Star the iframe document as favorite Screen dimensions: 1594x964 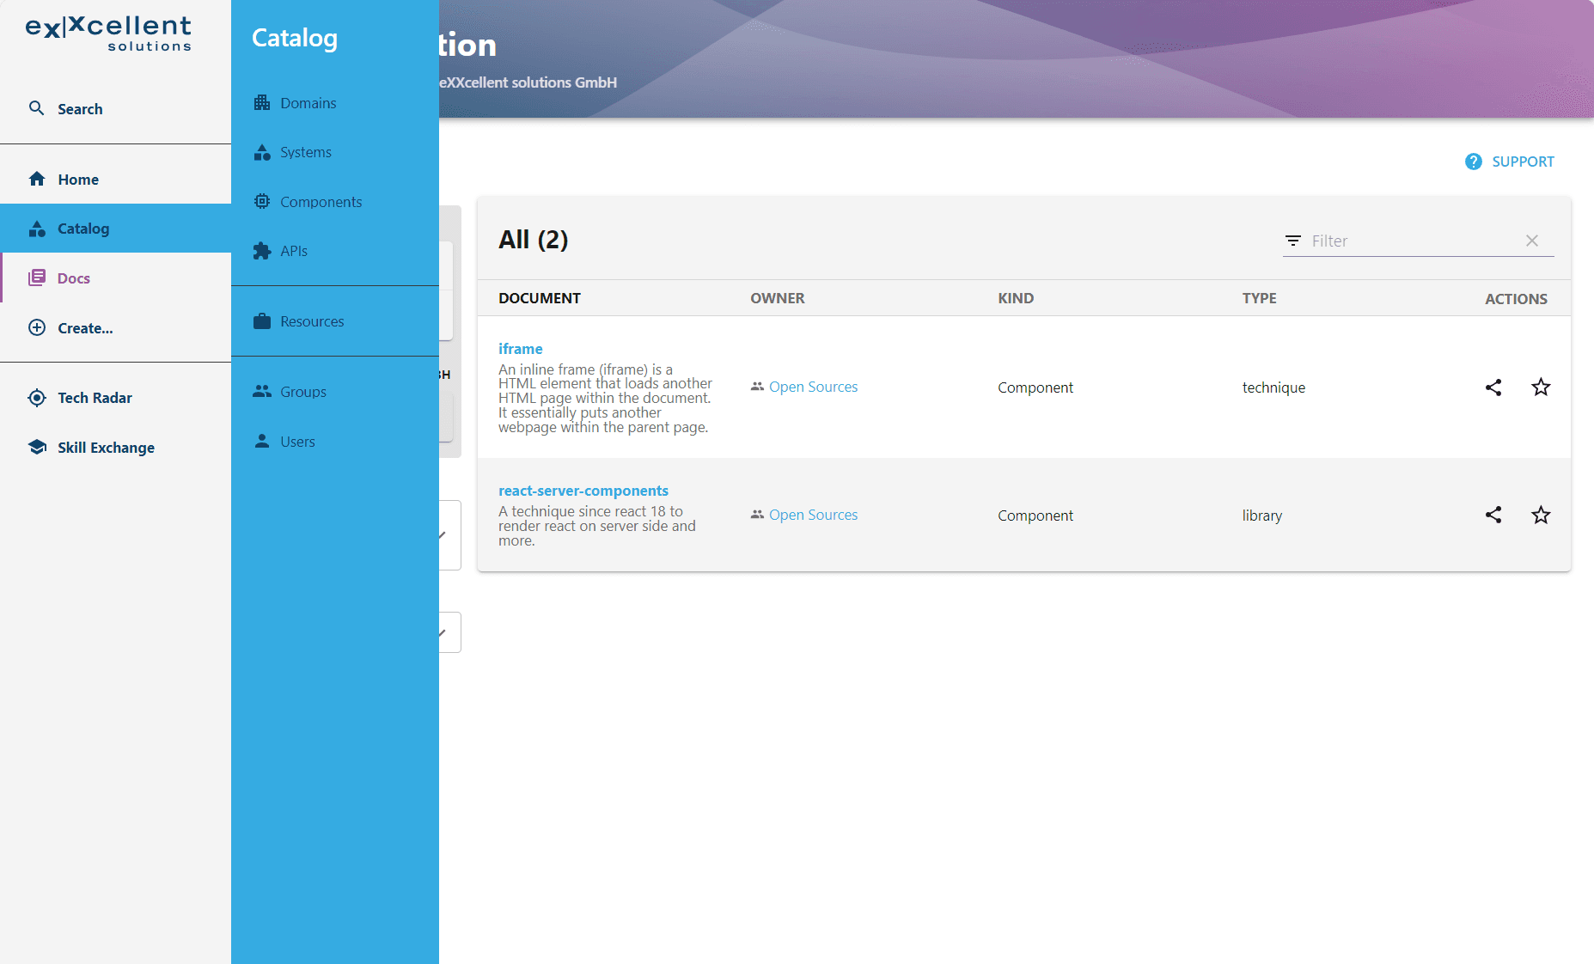click(1541, 387)
